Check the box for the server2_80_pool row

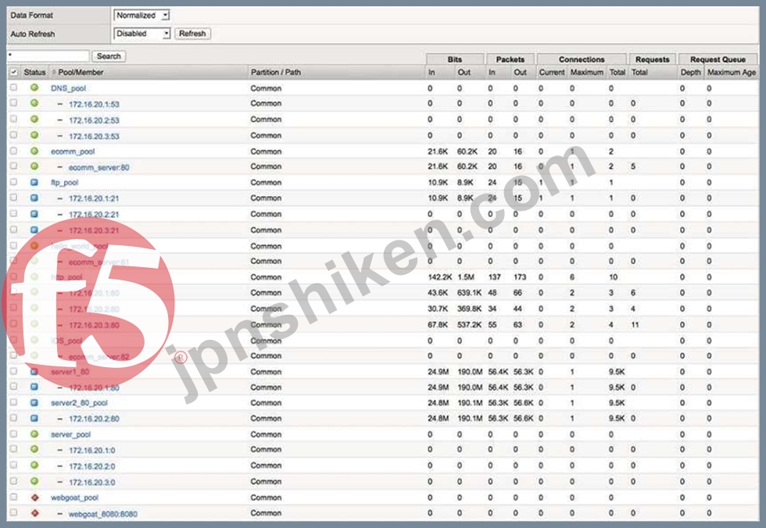pos(14,402)
